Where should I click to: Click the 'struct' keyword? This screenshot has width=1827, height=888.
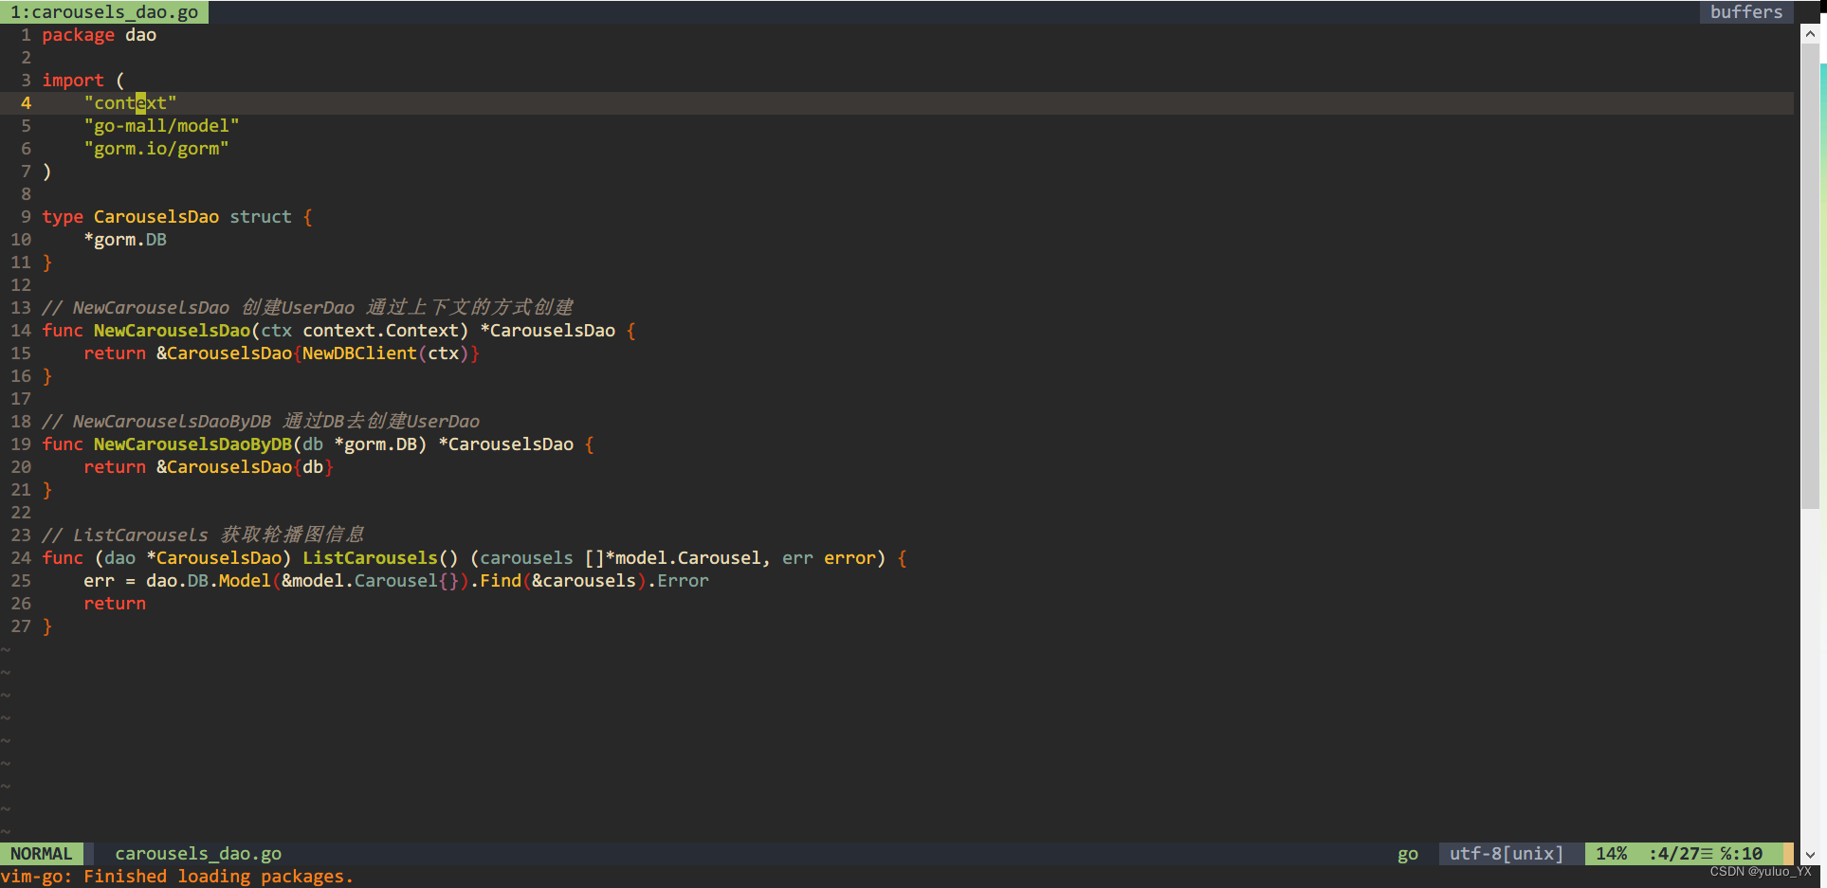[261, 217]
